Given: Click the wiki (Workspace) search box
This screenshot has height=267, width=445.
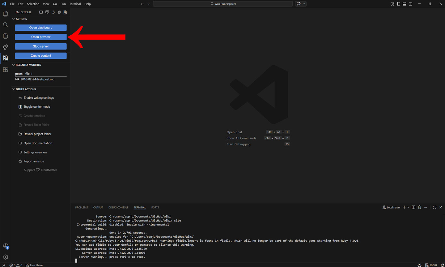Looking at the screenshot, I should [x=223, y=4].
